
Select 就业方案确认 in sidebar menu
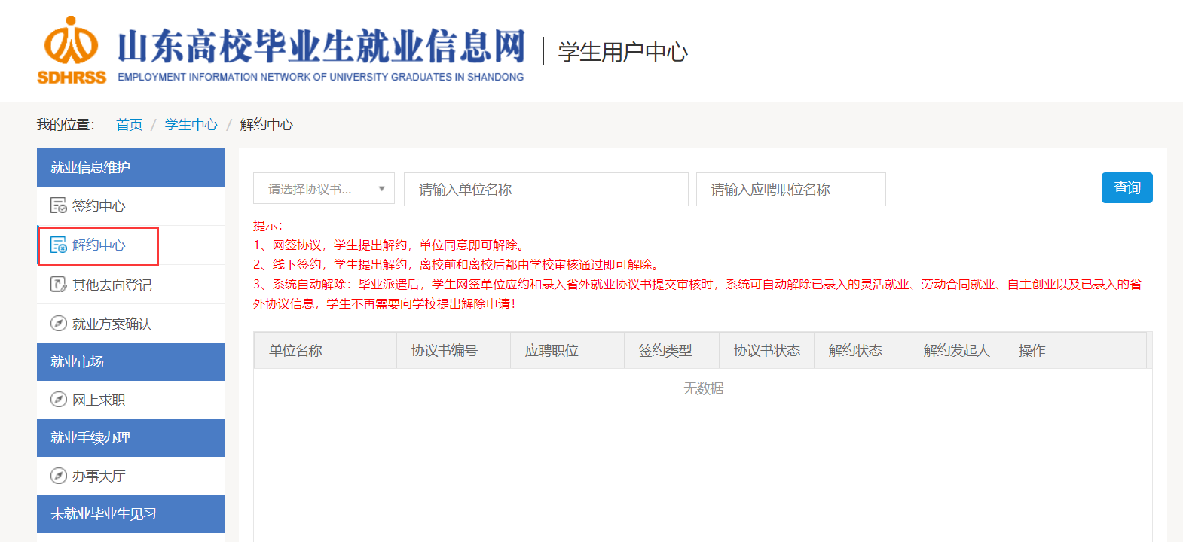[x=112, y=324]
